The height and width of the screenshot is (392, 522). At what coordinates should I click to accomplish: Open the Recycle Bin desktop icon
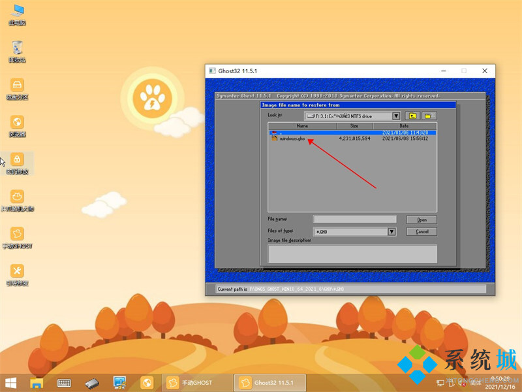coord(18,52)
